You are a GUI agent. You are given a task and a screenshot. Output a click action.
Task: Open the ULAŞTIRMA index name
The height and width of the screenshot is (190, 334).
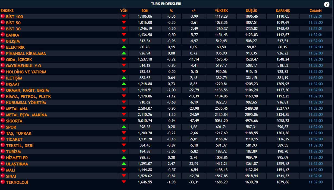click(17, 164)
